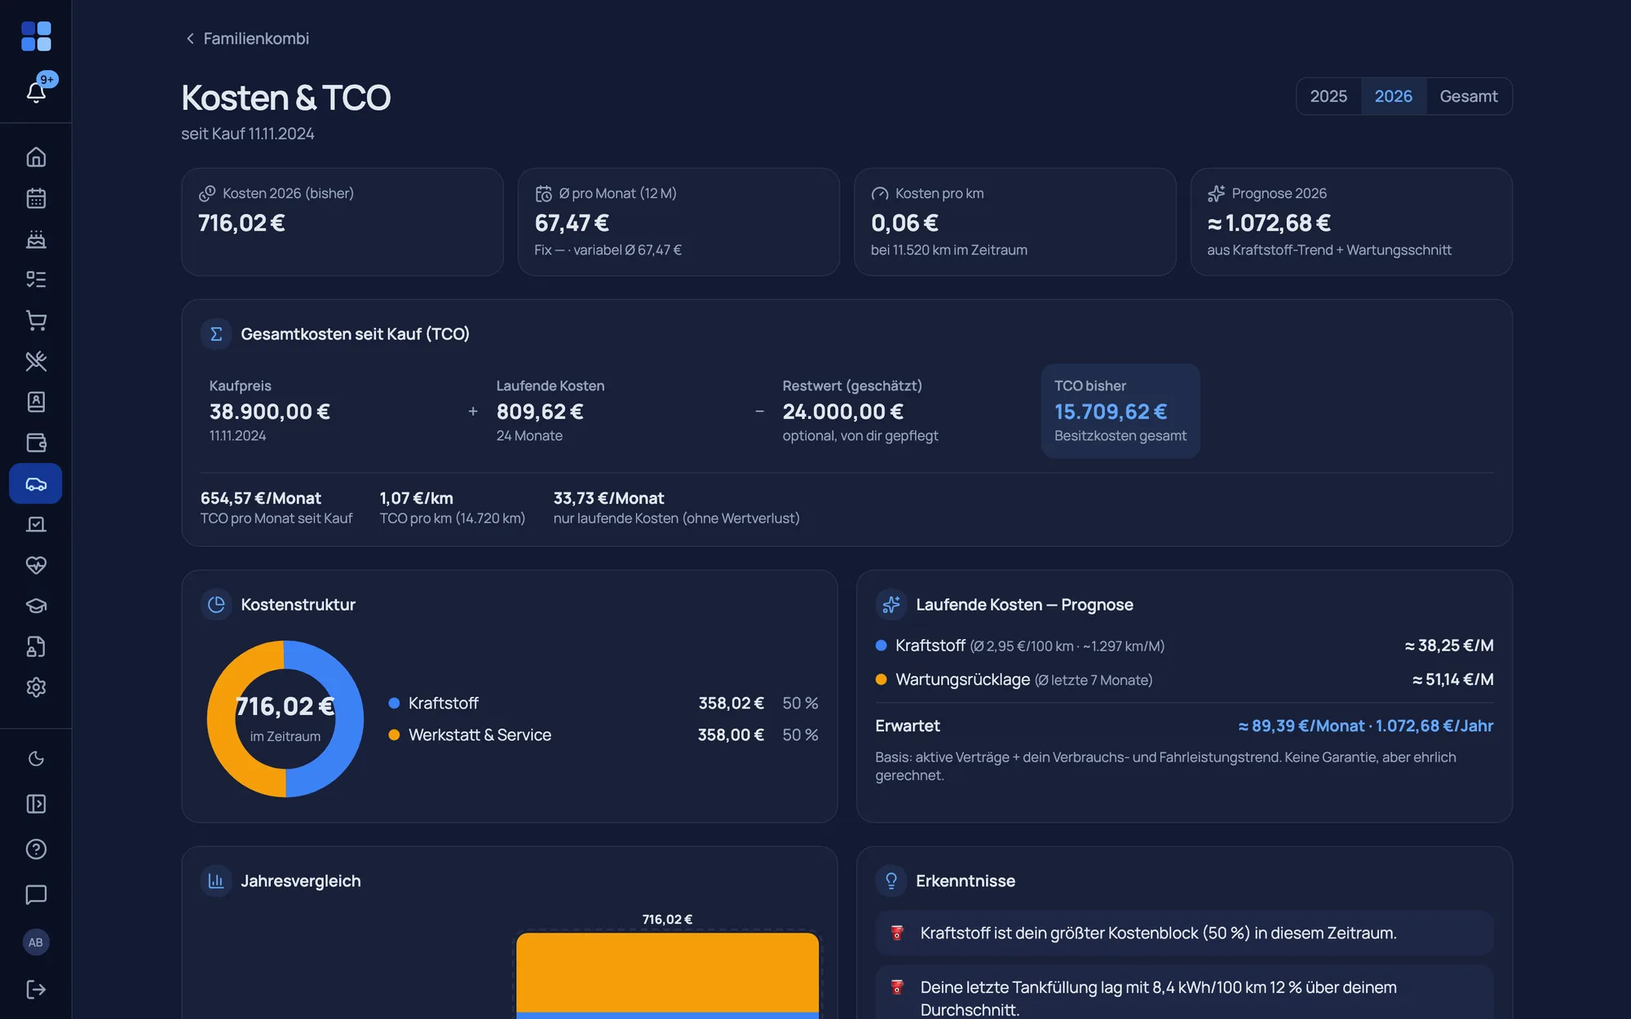Viewport: 1631px width, 1019px height.
Task: Open the feedback chat bubble icon
Action: pyautogui.click(x=36, y=894)
